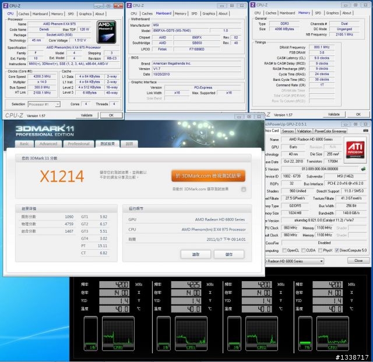The height and width of the screenshot is (362, 373).
Task: Click the Memory Type DDR3 field
Action: [284, 24]
